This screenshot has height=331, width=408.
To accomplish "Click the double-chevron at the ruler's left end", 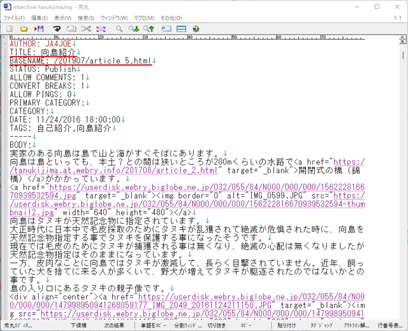I will [x=4, y=37].
